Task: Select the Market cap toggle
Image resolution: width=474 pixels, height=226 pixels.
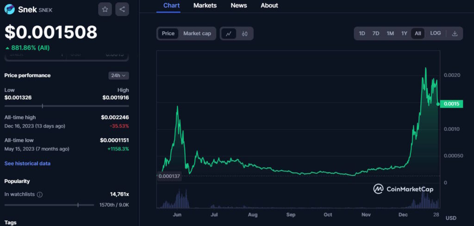Action: [x=197, y=33]
